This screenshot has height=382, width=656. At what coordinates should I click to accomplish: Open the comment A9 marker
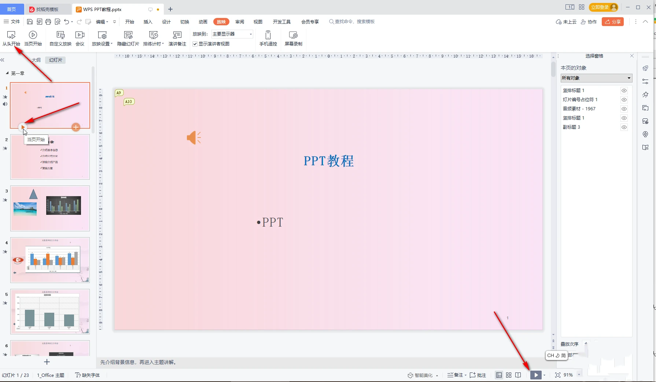tap(119, 93)
